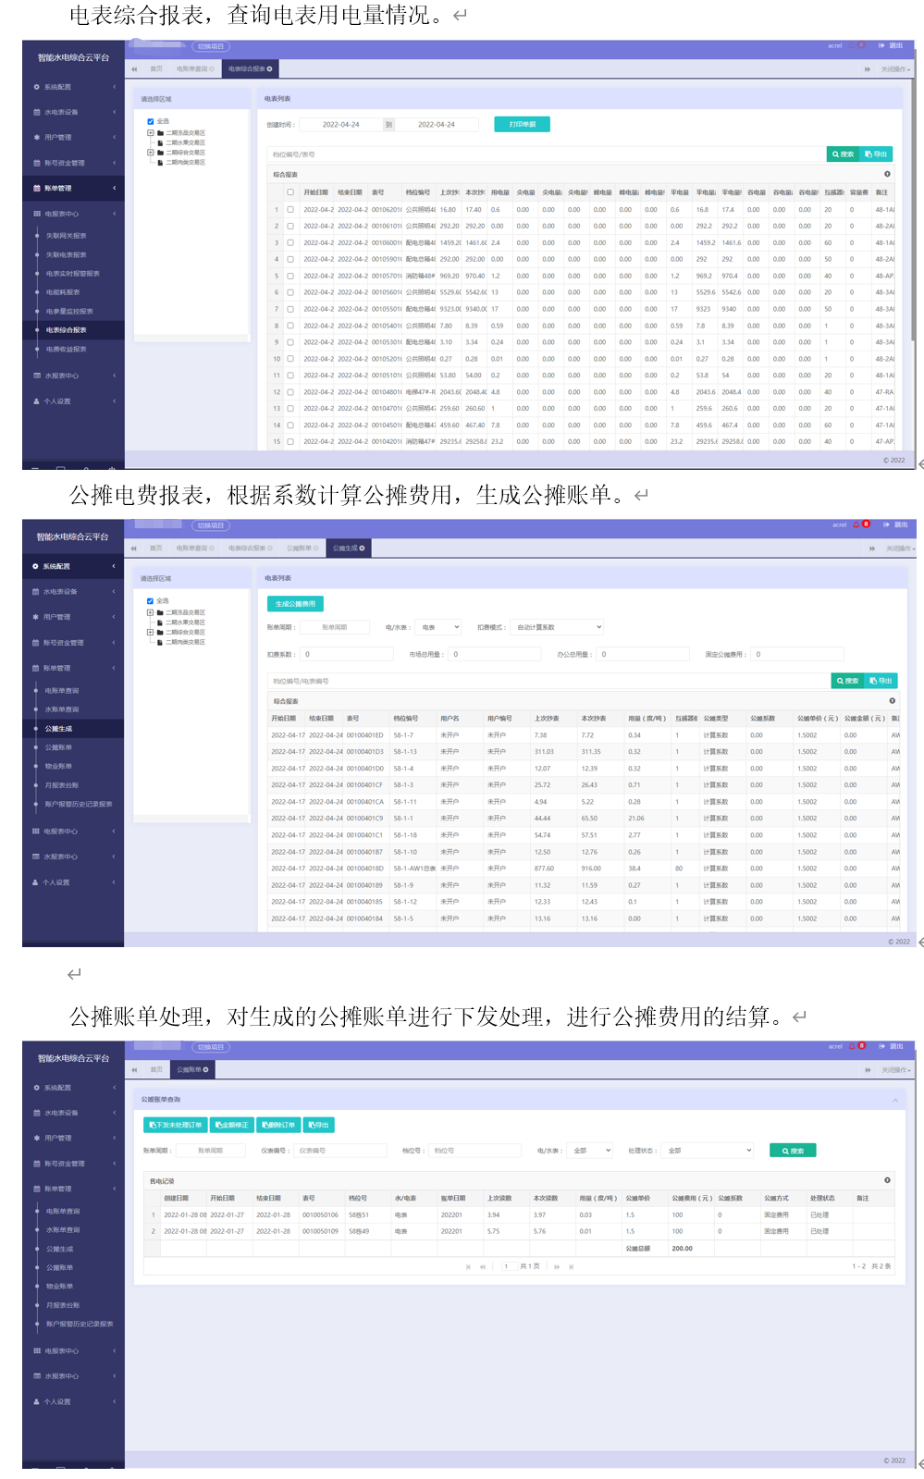Toggle 全选 checkbox in 公摊生成 screenshot
The width and height of the screenshot is (924, 1479).
coord(151,601)
